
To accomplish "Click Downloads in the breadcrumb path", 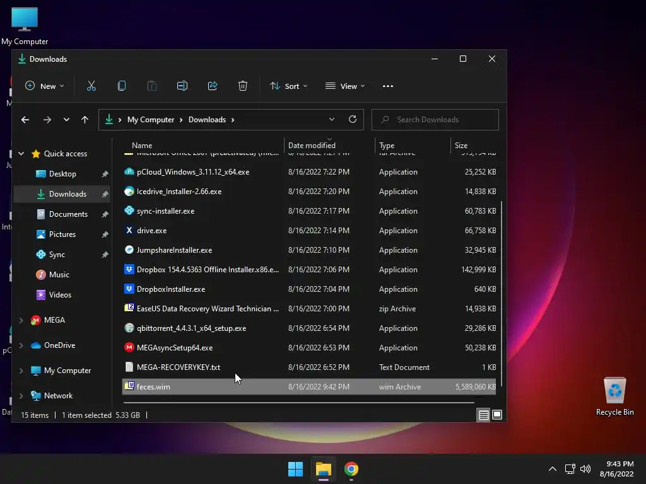I will click(x=207, y=120).
